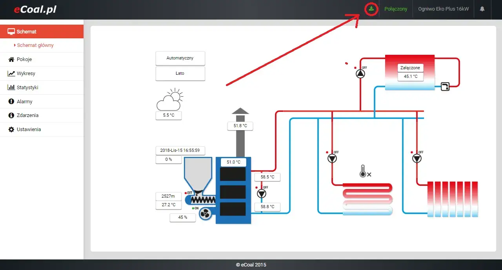Click the hot water tank pump icon

tap(360, 74)
